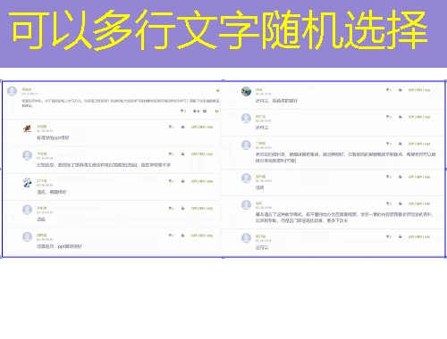Like the underlined short comment in left column
The height and width of the screenshot is (339, 447).
182,208
